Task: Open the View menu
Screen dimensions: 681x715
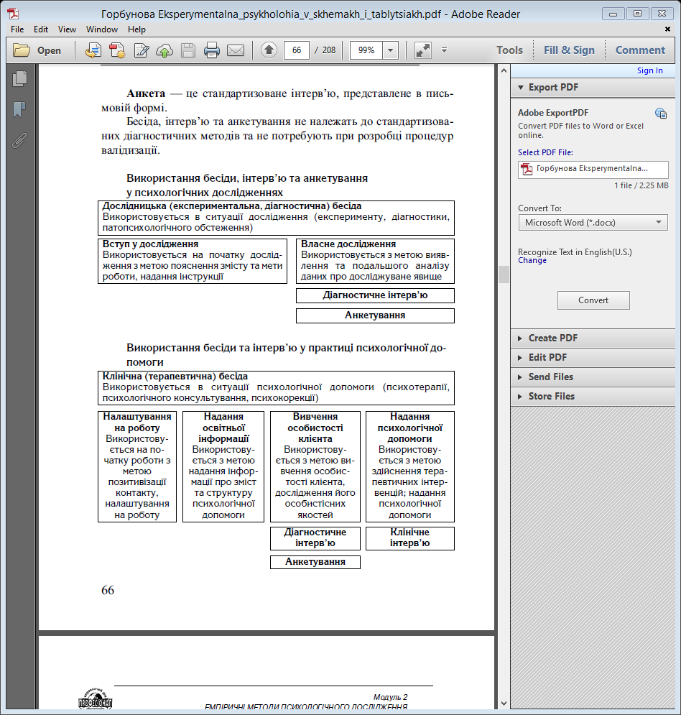Action: click(67, 29)
